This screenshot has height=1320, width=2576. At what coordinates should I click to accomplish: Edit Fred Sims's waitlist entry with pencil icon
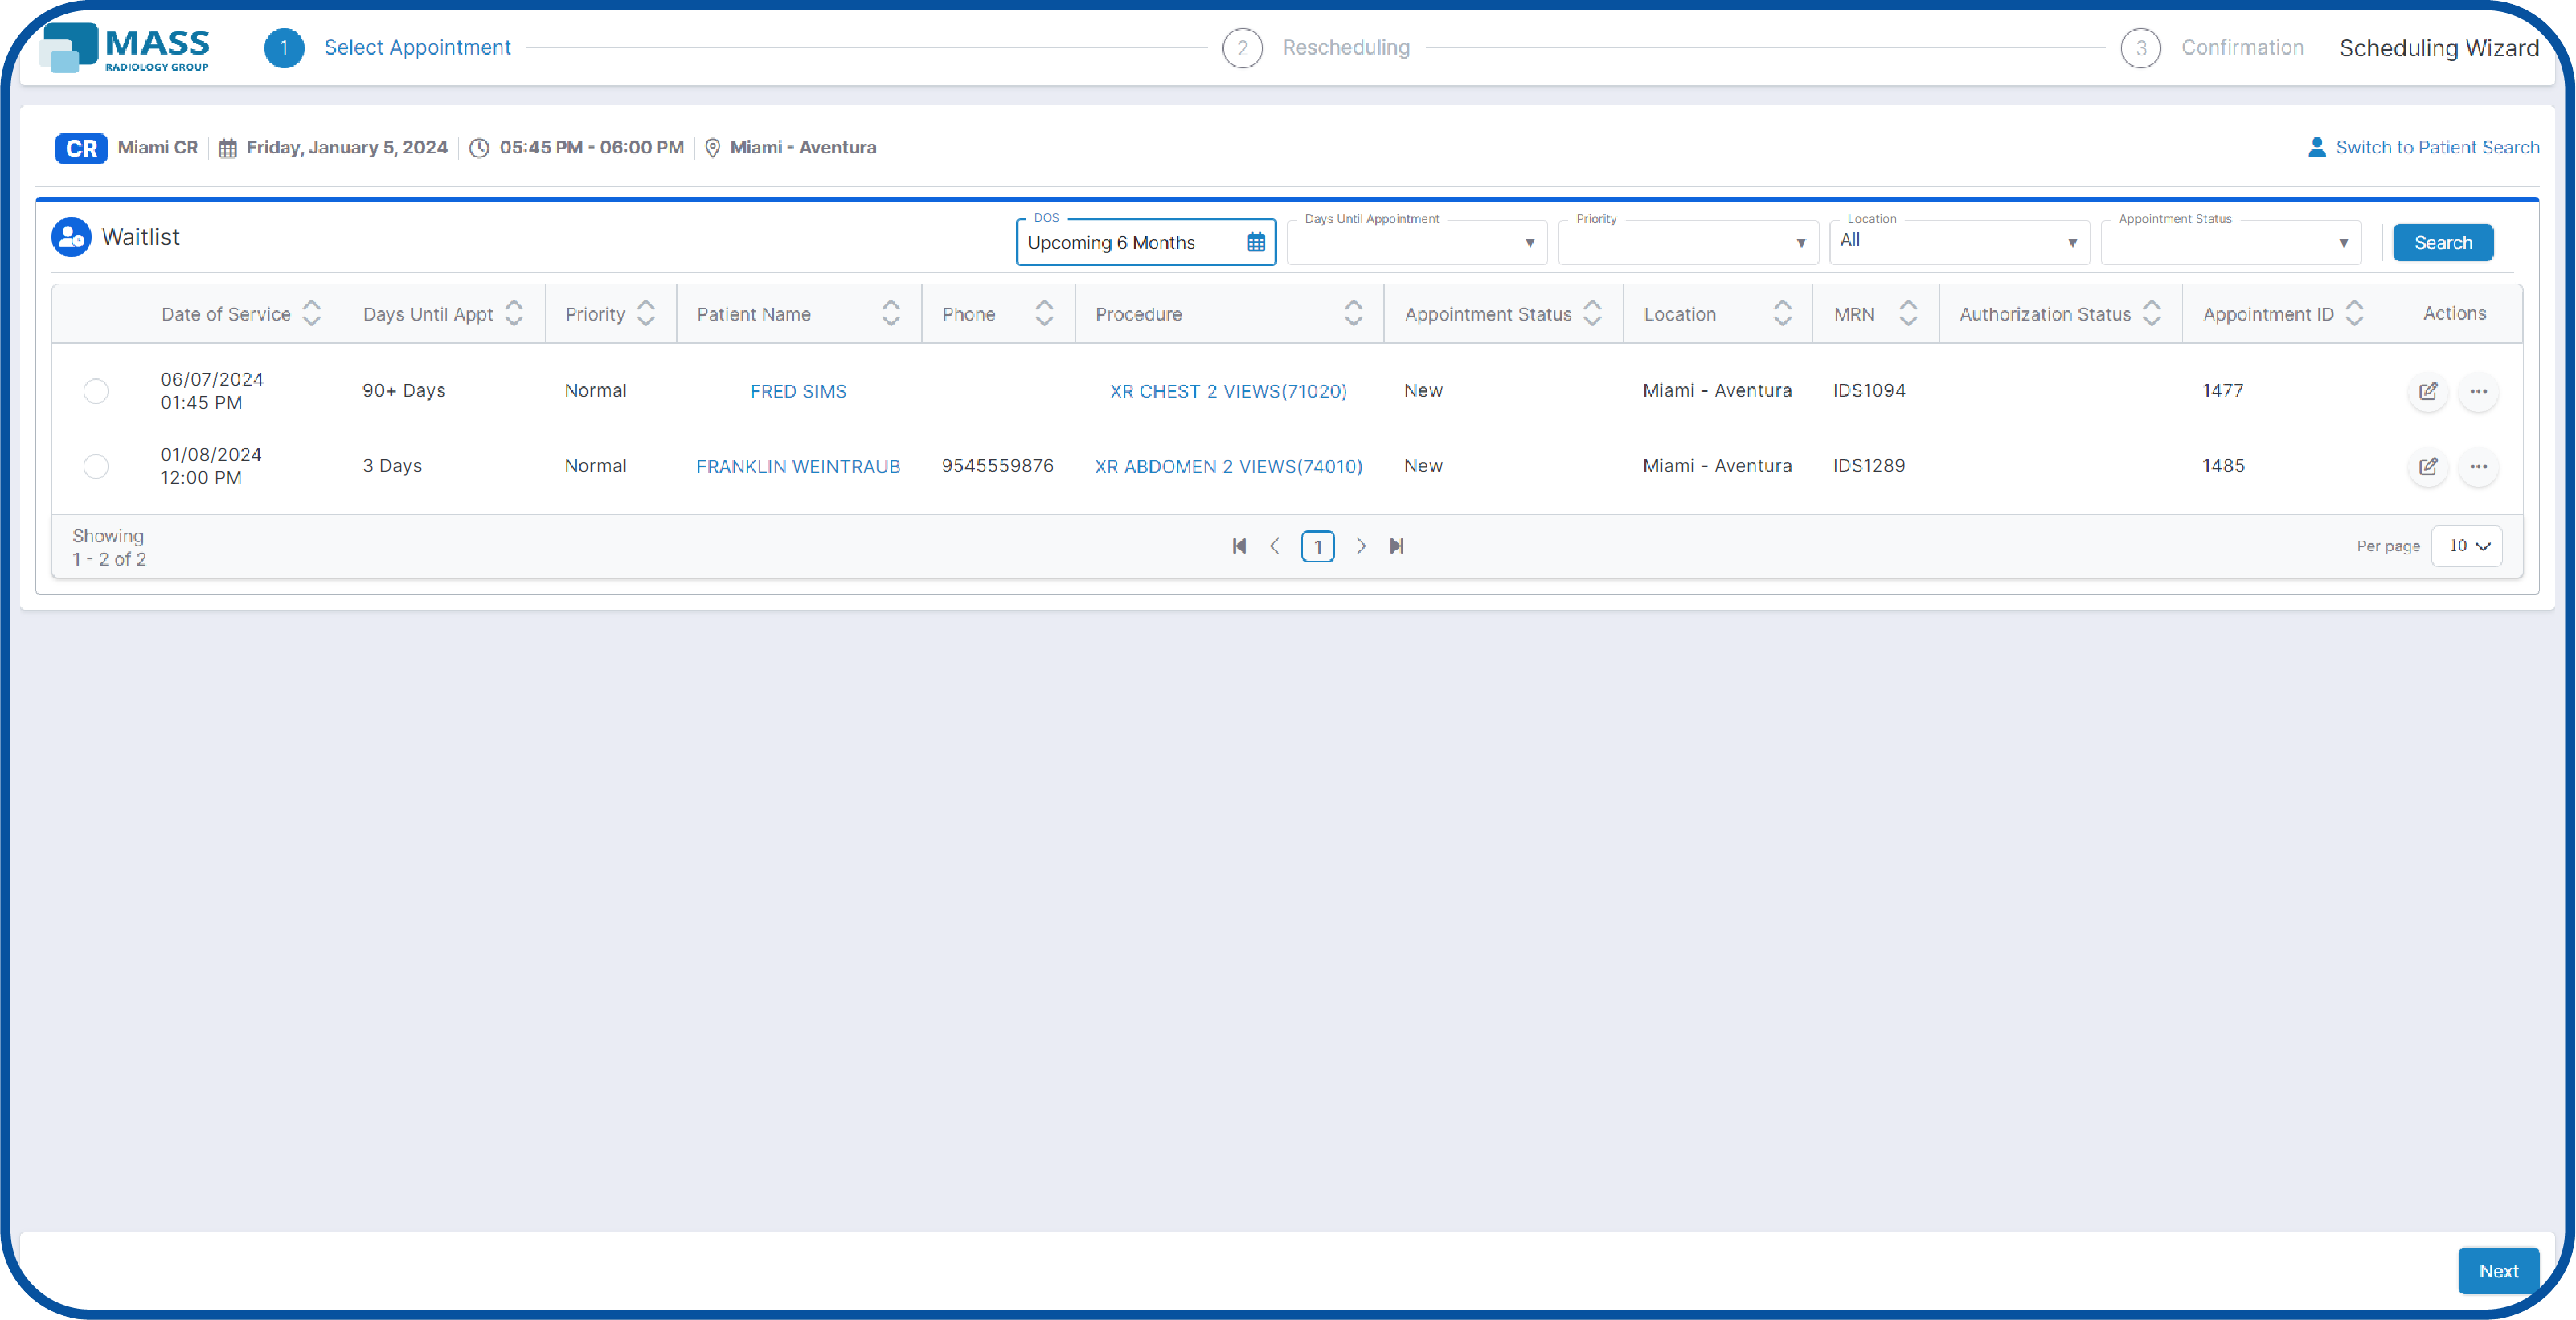(x=2428, y=392)
